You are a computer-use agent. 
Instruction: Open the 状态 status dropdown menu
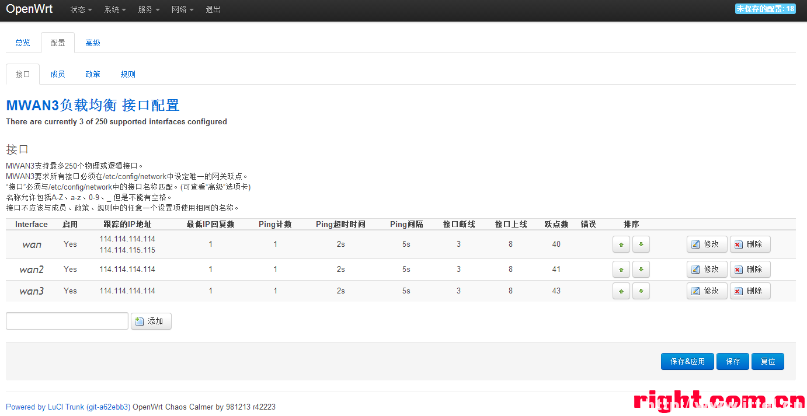81,10
